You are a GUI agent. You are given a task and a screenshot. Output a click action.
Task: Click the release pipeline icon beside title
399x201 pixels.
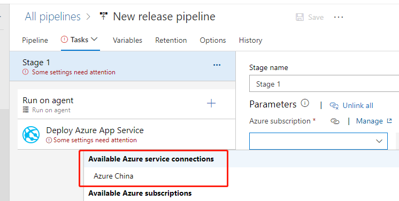[103, 17]
